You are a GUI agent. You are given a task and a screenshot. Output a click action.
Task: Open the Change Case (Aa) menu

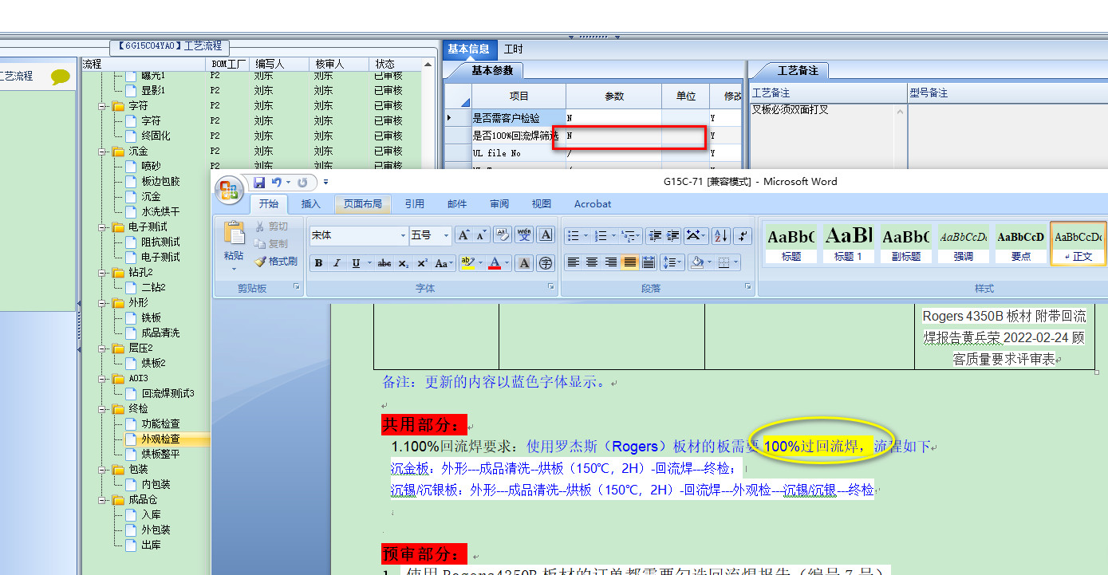[444, 263]
